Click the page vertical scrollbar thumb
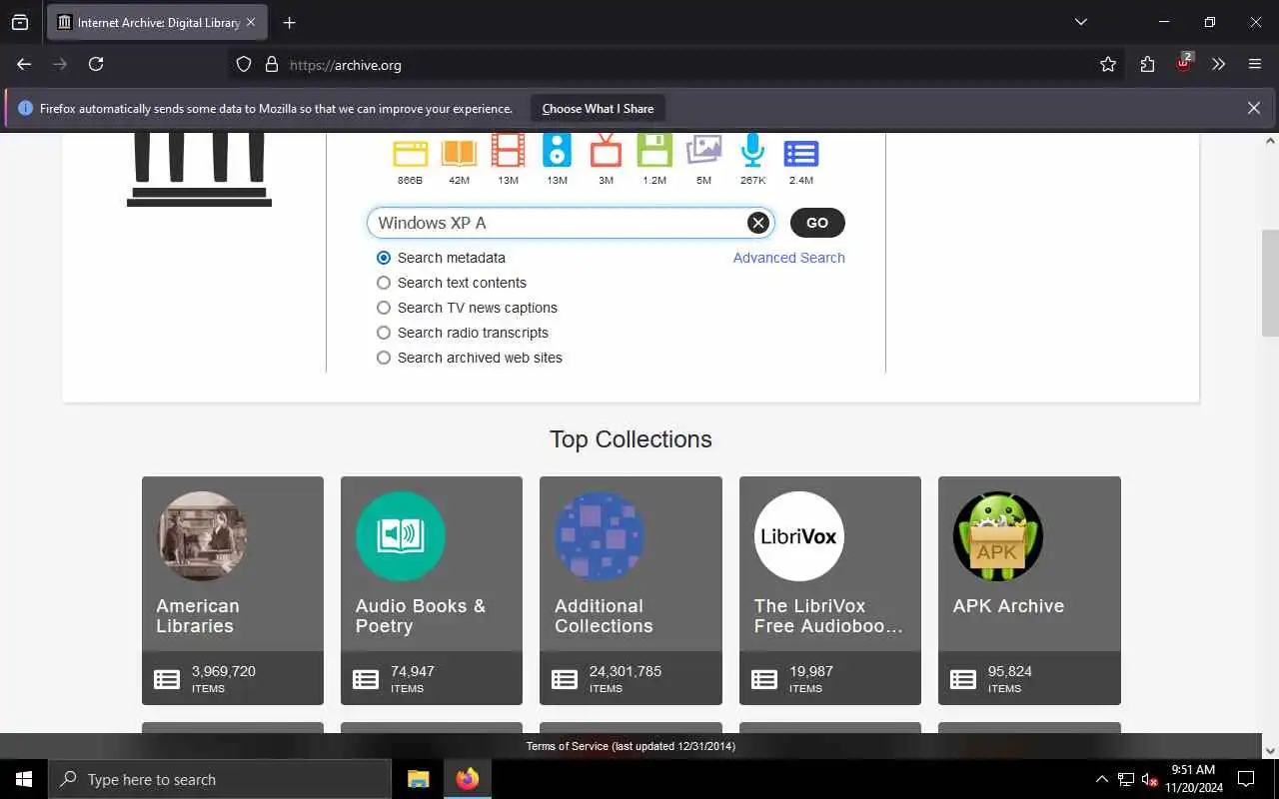 (1270, 283)
